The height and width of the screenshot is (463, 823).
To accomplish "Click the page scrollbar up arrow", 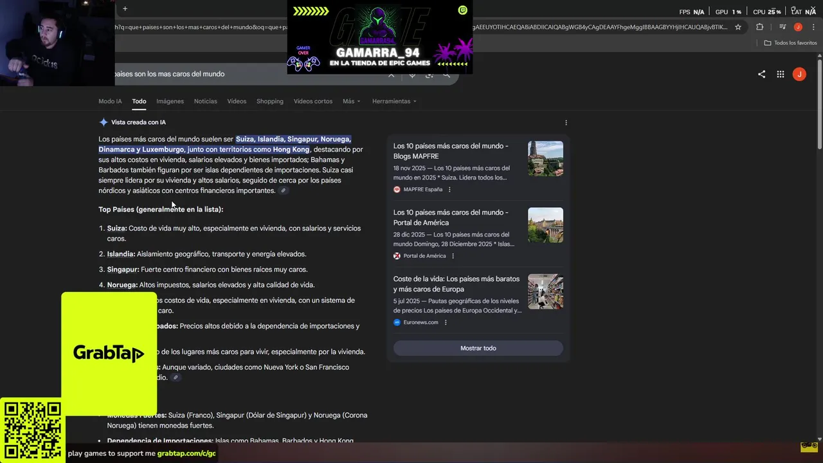I will click(819, 57).
